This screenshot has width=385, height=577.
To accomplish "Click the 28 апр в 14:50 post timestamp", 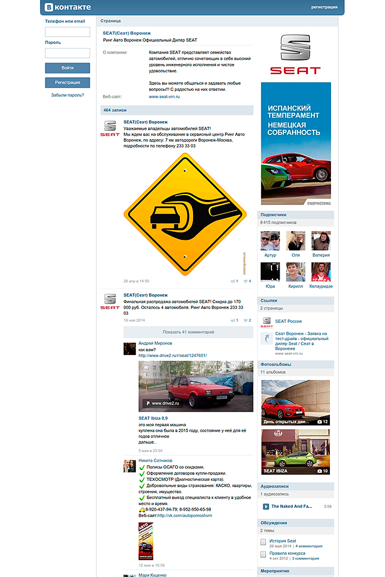I will coord(136,281).
